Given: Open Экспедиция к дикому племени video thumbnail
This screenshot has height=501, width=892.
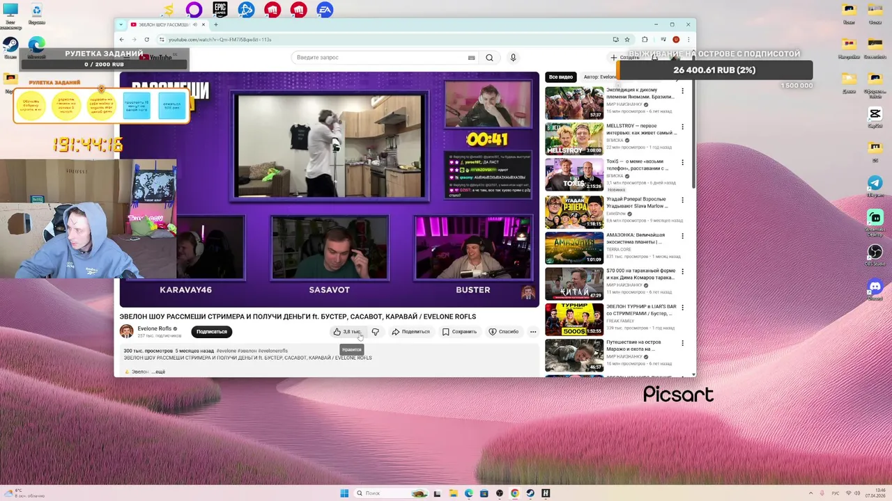Looking at the screenshot, I should pyautogui.click(x=574, y=102).
